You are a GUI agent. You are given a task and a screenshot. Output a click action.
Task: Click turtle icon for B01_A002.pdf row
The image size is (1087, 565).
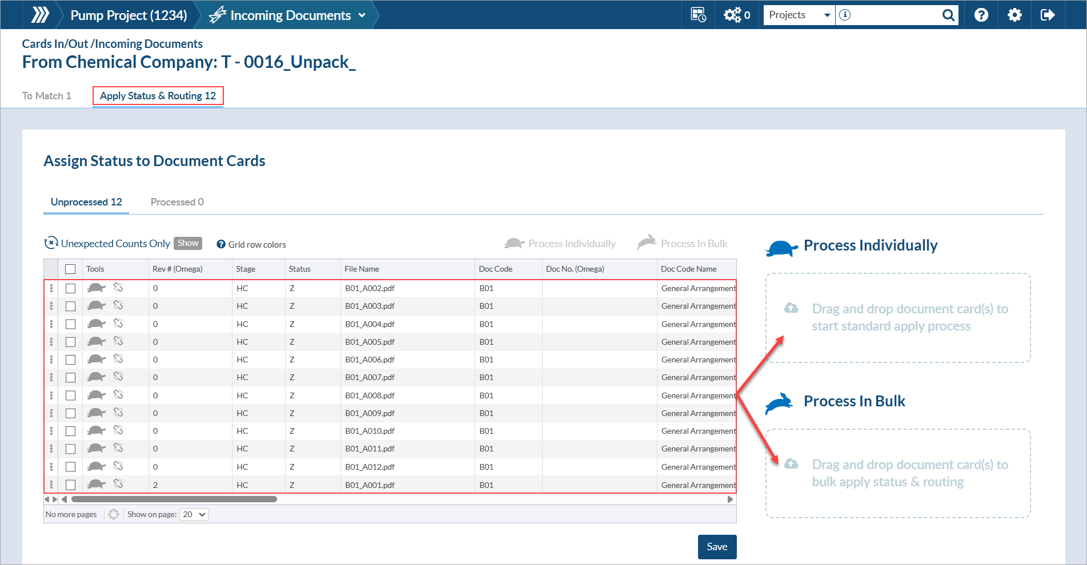(96, 288)
